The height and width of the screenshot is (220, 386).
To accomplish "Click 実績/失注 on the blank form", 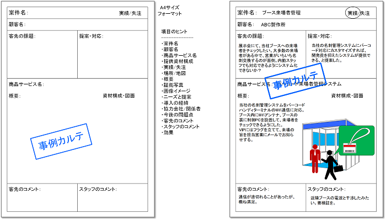I will (130, 13).
